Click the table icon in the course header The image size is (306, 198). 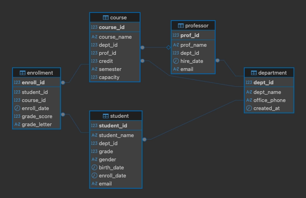[106, 18]
